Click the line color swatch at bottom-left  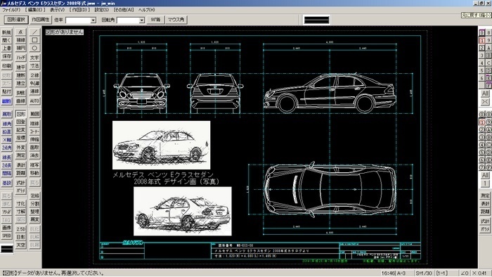(6, 249)
